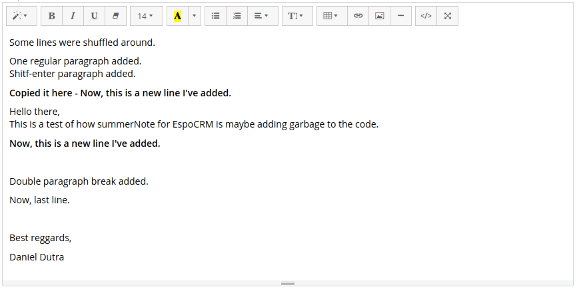Click the 'Best reggards,' line
Screen dimensions: 579x289
click(x=40, y=239)
